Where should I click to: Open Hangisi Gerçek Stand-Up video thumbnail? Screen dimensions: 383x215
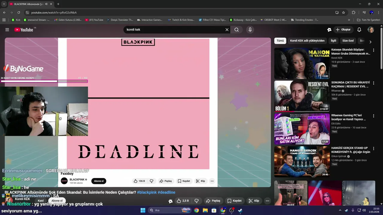(302, 162)
